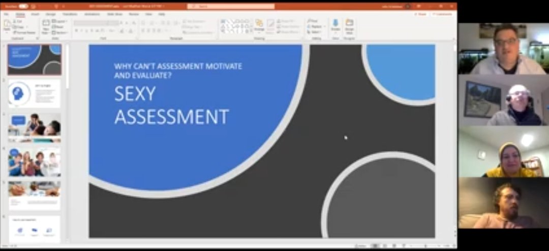Switch to Slide Sorter view

(x=384, y=246)
